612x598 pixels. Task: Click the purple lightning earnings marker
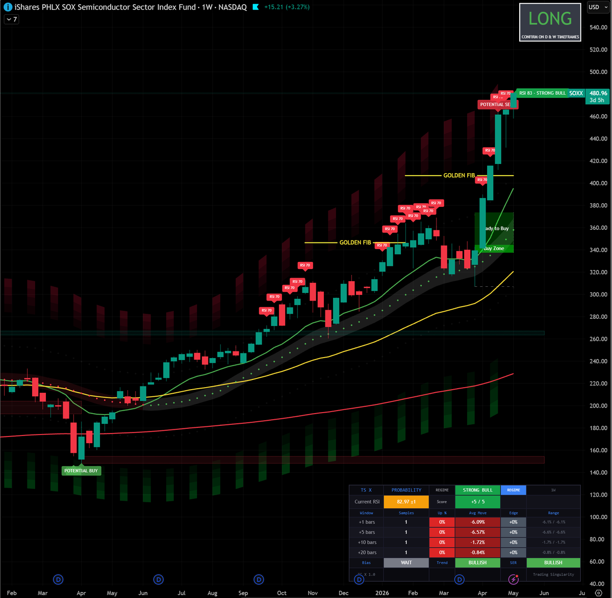[x=514, y=579]
